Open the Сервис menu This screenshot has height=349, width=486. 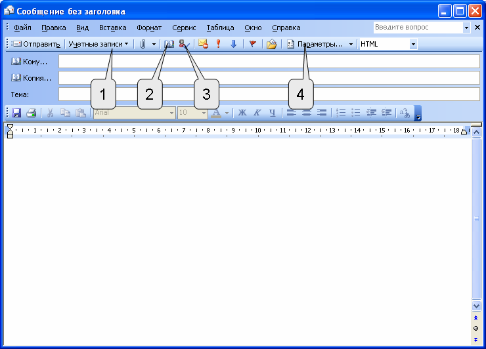point(184,28)
